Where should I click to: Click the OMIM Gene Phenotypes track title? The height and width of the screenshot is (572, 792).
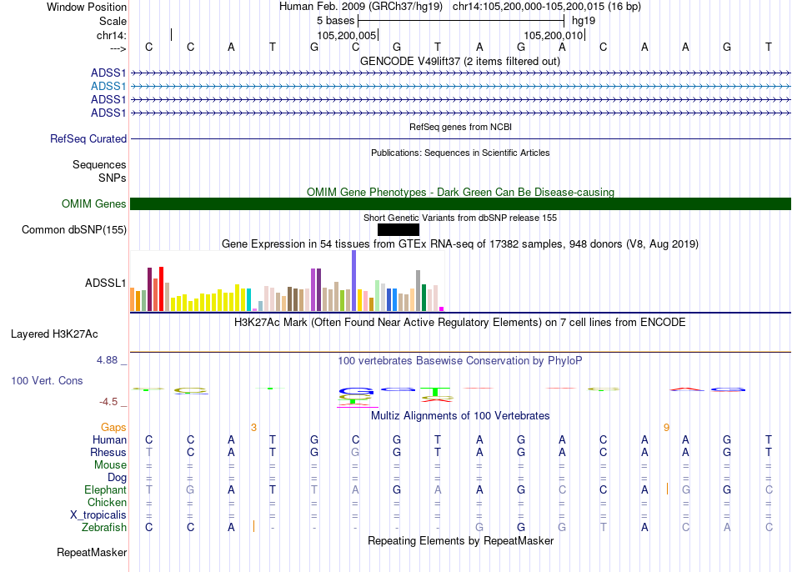pos(460,193)
